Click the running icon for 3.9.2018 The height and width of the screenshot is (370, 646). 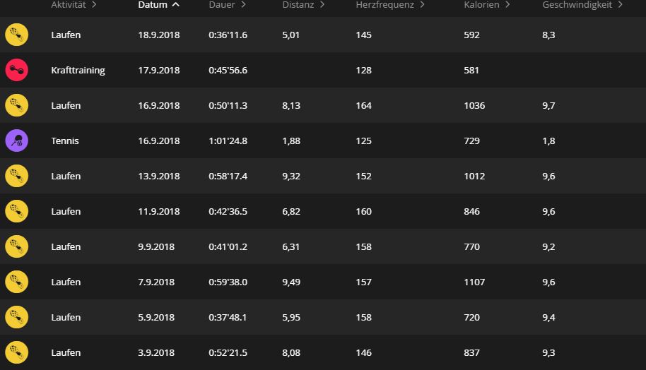pos(16,352)
